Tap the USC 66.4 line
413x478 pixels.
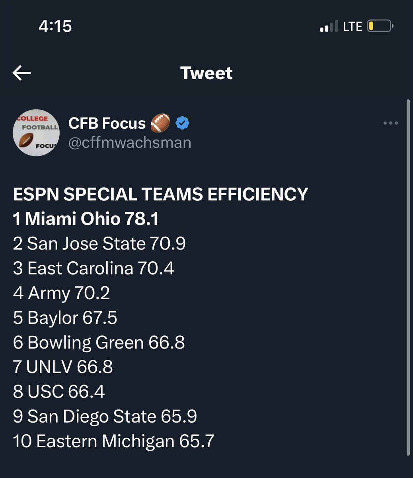coord(59,392)
